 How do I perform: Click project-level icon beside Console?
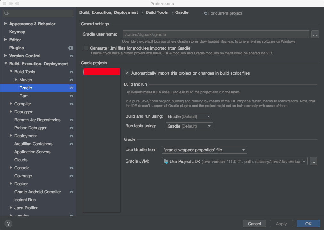(71, 167)
